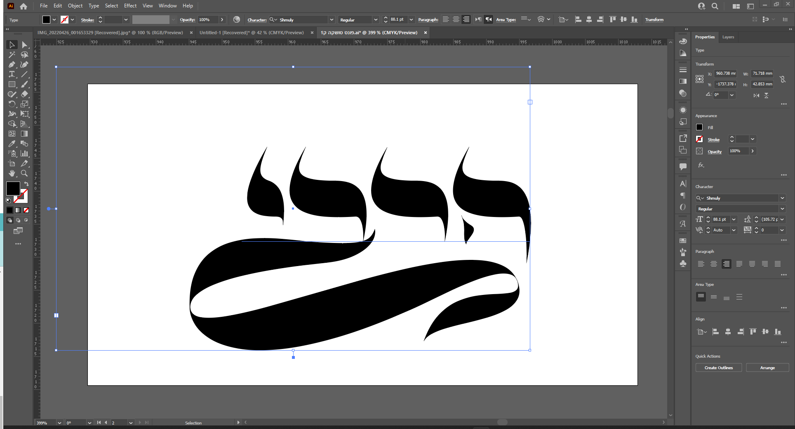Viewport: 795px width, 429px height.
Task: Open the stroke weight dropdown in Appearance section
Action: [753, 139]
